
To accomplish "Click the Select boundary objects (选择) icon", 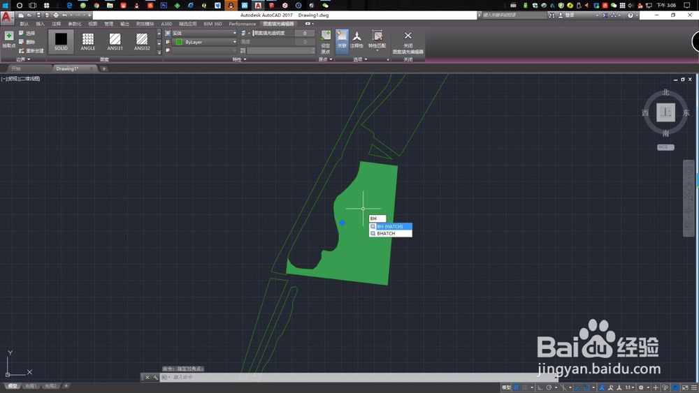I will tap(22, 33).
